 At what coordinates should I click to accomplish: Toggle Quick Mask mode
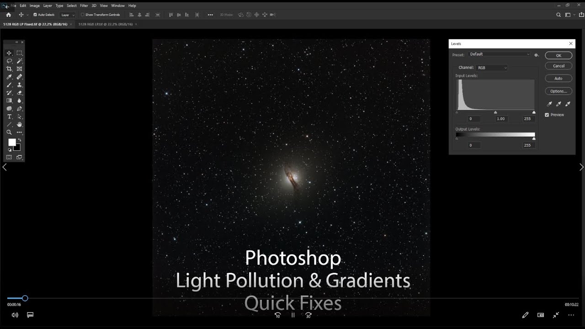(x=9, y=157)
